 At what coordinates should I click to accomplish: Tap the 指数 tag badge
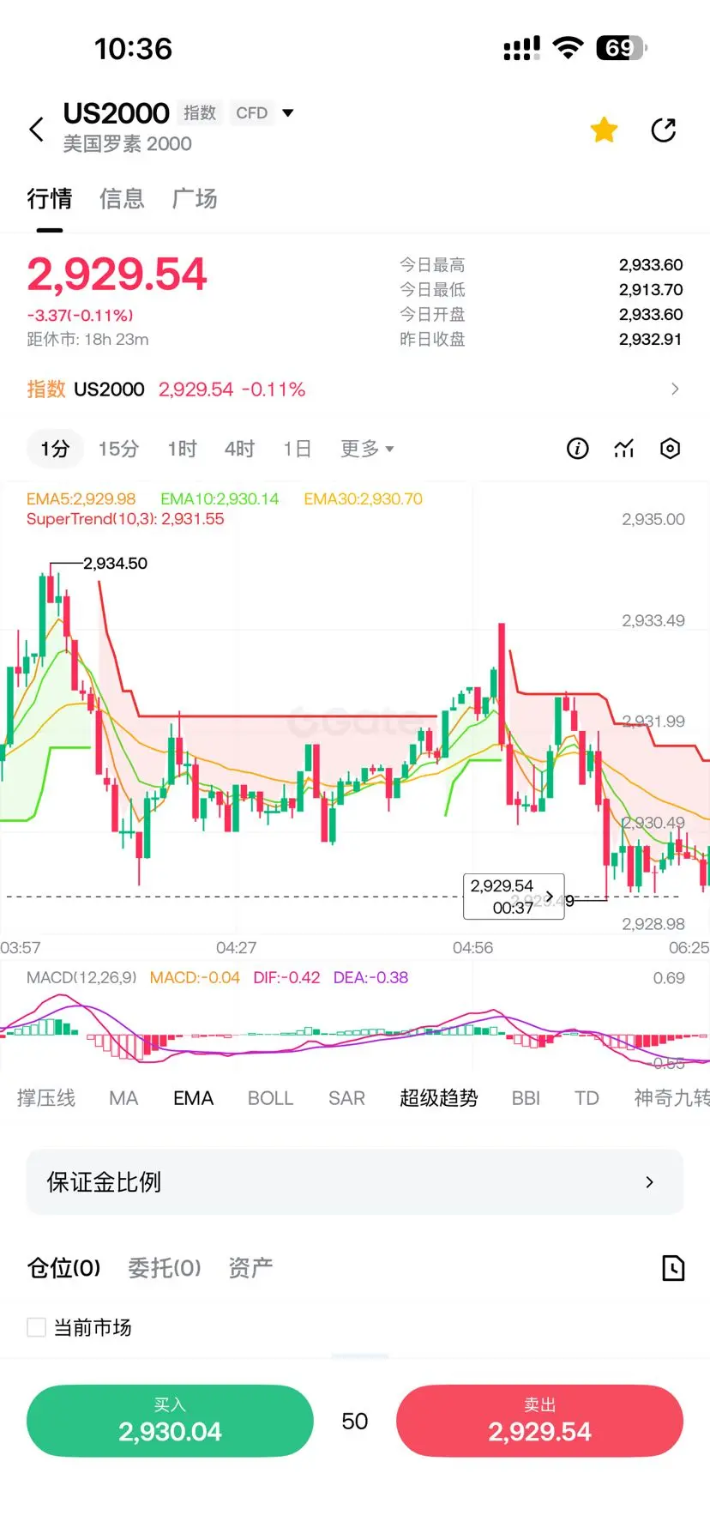[x=200, y=112]
